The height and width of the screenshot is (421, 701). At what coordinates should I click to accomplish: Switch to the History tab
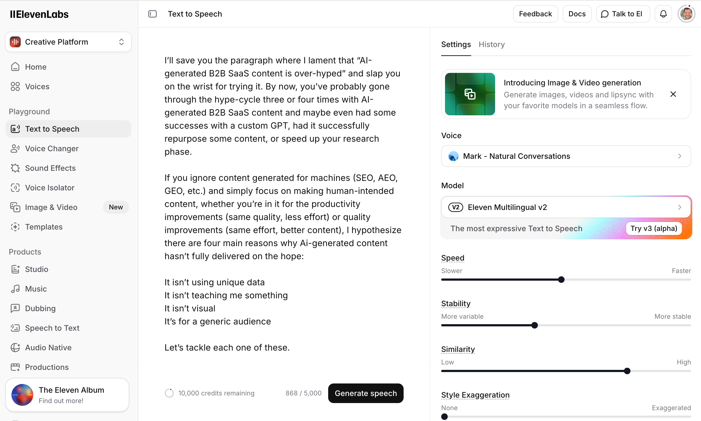pyautogui.click(x=491, y=45)
